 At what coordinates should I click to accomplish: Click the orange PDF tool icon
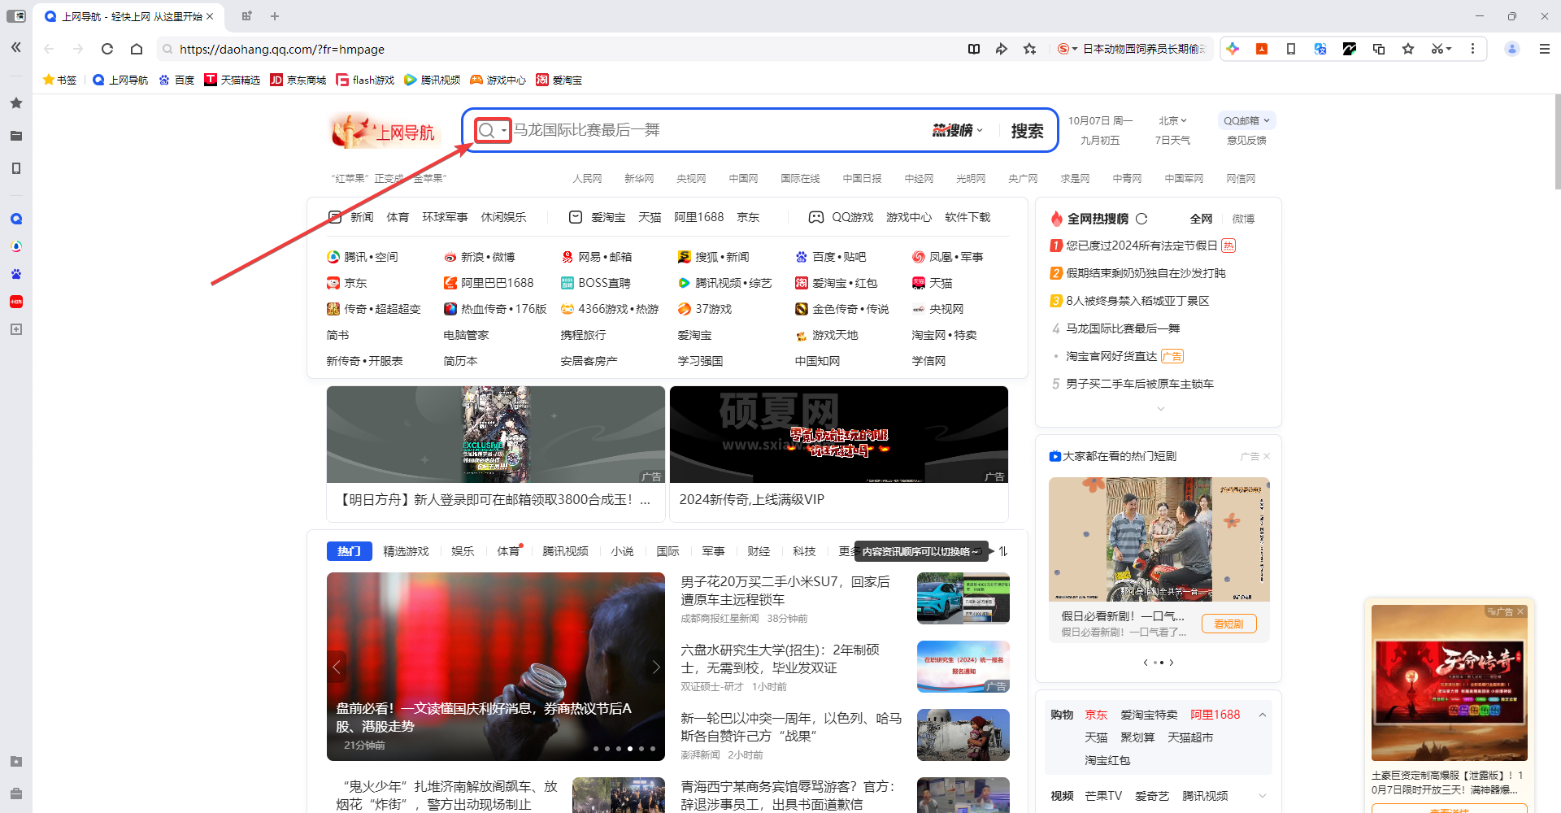tap(1262, 49)
